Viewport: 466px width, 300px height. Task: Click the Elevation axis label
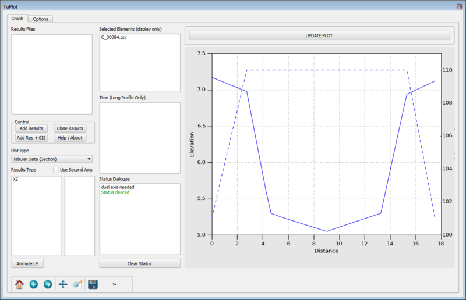click(x=192, y=145)
